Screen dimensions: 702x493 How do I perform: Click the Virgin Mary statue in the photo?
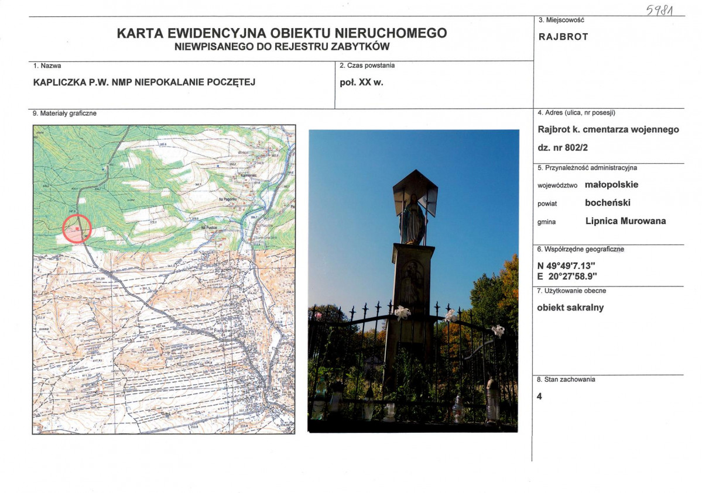click(413, 219)
